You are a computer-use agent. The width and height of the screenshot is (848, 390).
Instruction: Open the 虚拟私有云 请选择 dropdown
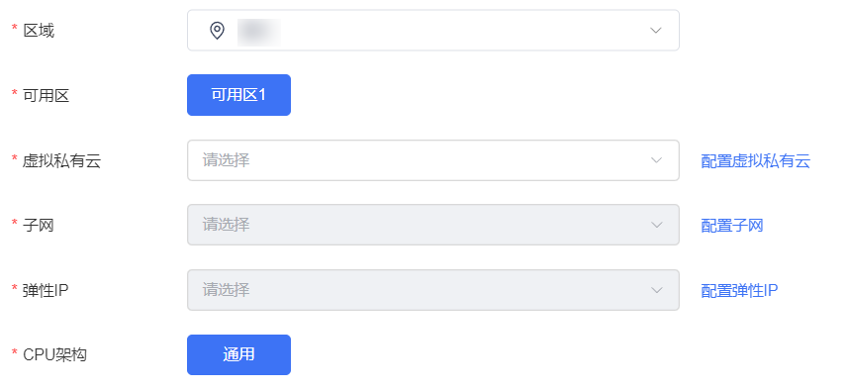click(x=432, y=160)
